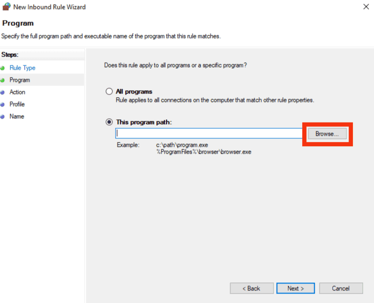The height and width of the screenshot is (303, 374).
Task: Go to the Next wizard page
Action: point(295,288)
